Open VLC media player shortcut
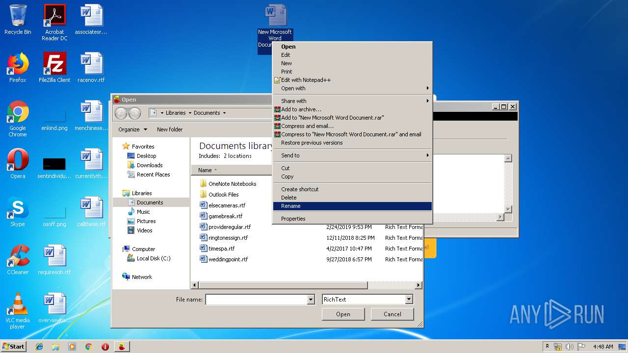Image resolution: width=628 pixels, height=353 pixels. coord(18,310)
